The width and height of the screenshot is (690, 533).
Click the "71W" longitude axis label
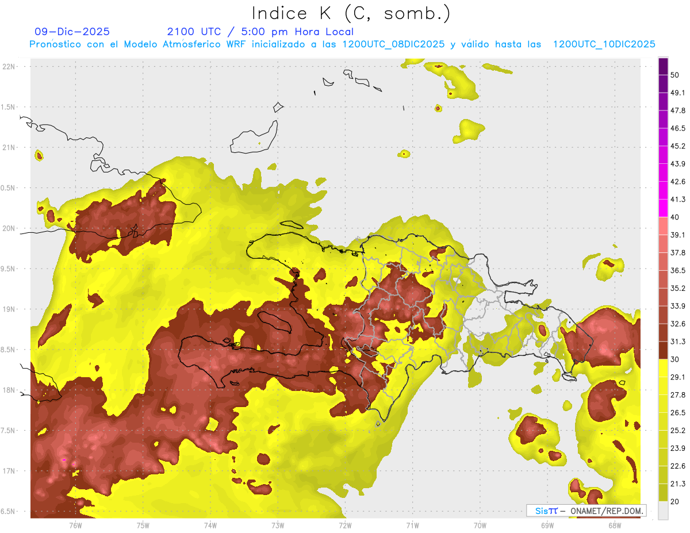click(412, 525)
